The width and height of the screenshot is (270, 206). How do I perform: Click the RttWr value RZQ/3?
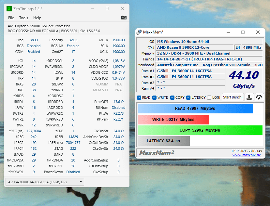pos(118,113)
